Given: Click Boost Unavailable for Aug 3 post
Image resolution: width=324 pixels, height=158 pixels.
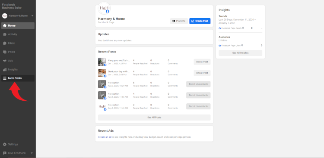Looking at the screenshot, I should pyautogui.click(x=198, y=84).
